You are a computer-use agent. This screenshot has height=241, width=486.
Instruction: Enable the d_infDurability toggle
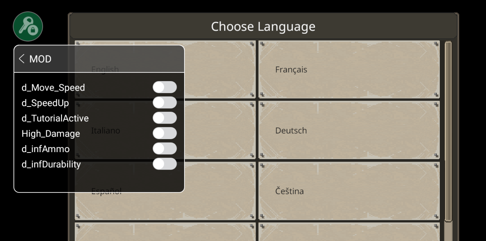coord(165,164)
